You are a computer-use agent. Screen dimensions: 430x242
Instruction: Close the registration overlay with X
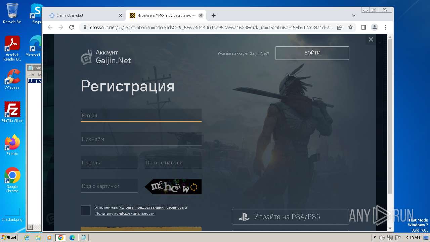tap(371, 39)
